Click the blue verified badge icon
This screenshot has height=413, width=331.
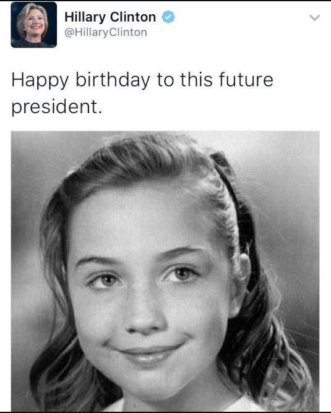click(x=168, y=17)
